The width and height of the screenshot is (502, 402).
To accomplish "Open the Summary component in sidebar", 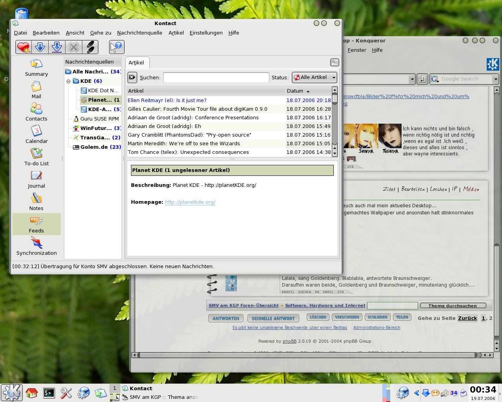I will coord(36,68).
